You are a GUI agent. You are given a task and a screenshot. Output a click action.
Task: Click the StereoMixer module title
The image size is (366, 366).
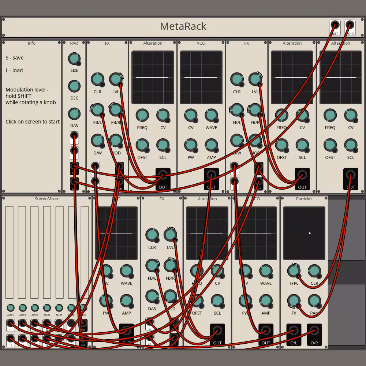[x=47, y=199]
